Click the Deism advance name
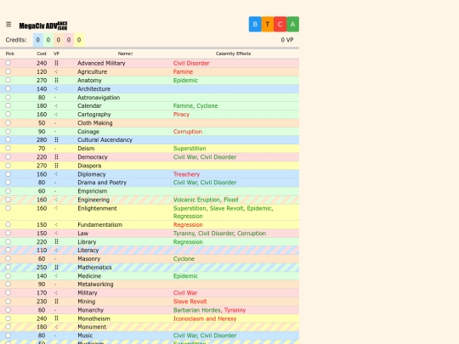This screenshot has width=459, height=344. click(86, 149)
